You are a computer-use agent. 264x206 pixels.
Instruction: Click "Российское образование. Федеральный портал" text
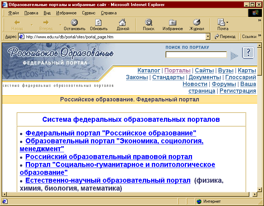[x=129, y=100]
